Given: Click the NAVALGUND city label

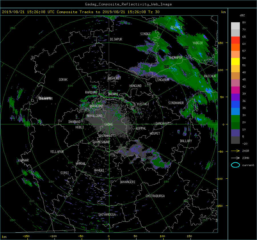Looking at the screenshot, I should click(95, 116).
